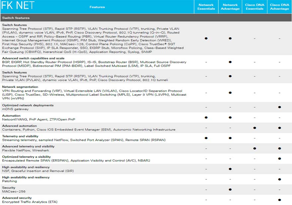The width and height of the screenshot is (292, 205).
Task: Click the Network Advantage dot for Network segmentation
Action: tap(230, 92)
